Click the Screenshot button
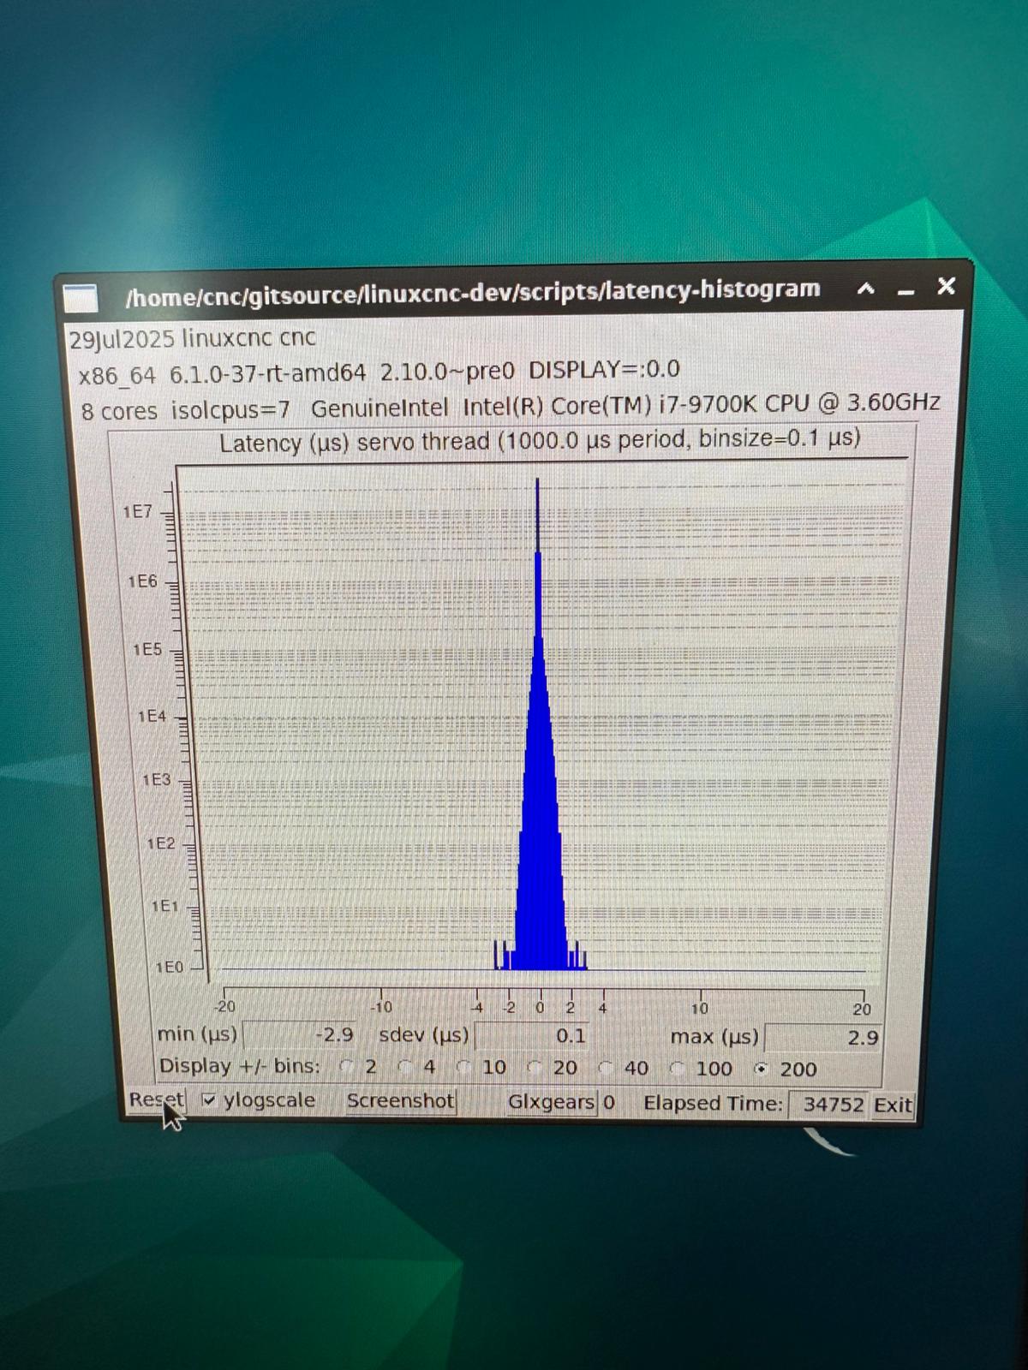The image size is (1028, 1370). pos(400,1101)
